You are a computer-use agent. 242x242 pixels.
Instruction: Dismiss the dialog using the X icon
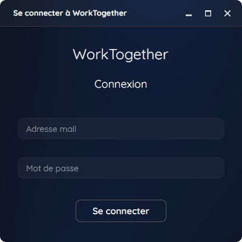coord(227,13)
